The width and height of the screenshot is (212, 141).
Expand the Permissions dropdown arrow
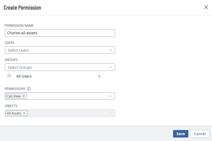click(110, 96)
